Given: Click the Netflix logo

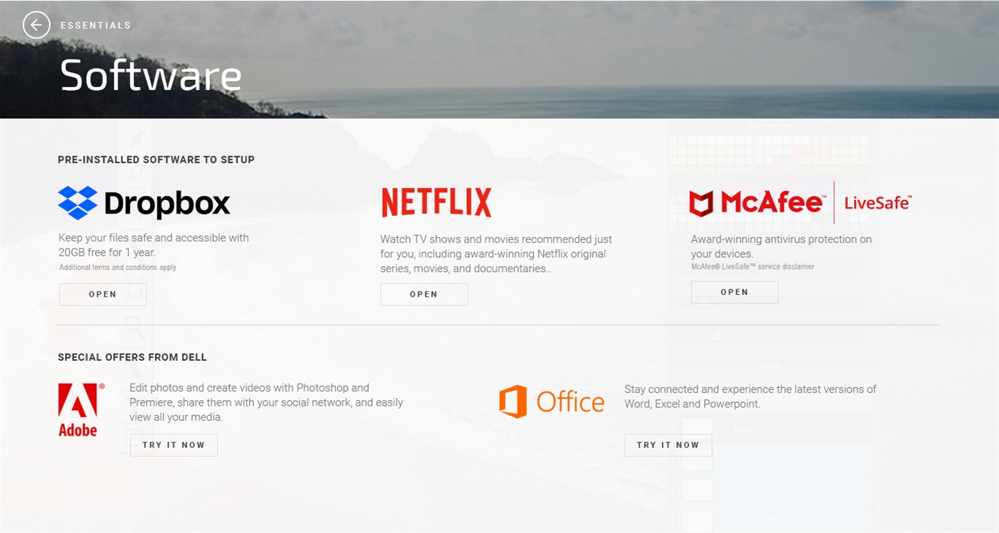Looking at the screenshot, I should tap(436, 201).
